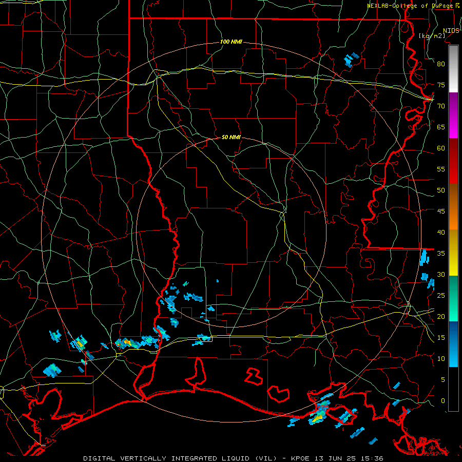Select the yellow segment of the color bar
462x462 pixels.
click(453, 253)
